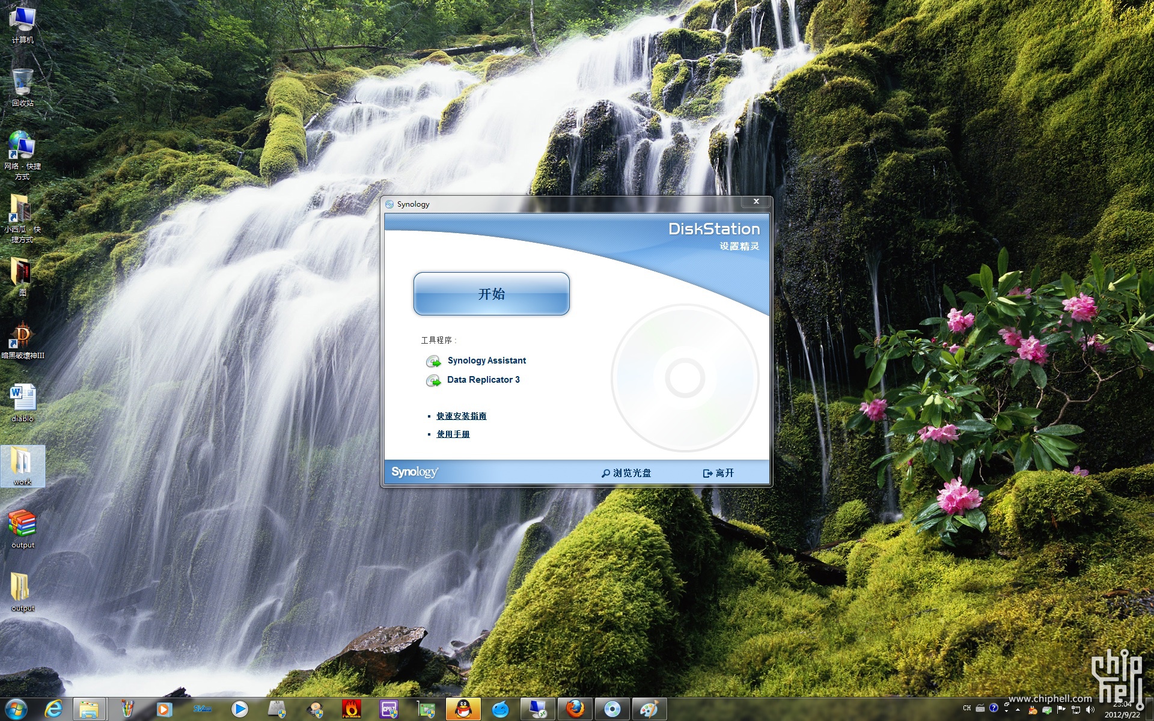
Task: Select the output WinRAR archive icon
Action: tap(23, 529)
